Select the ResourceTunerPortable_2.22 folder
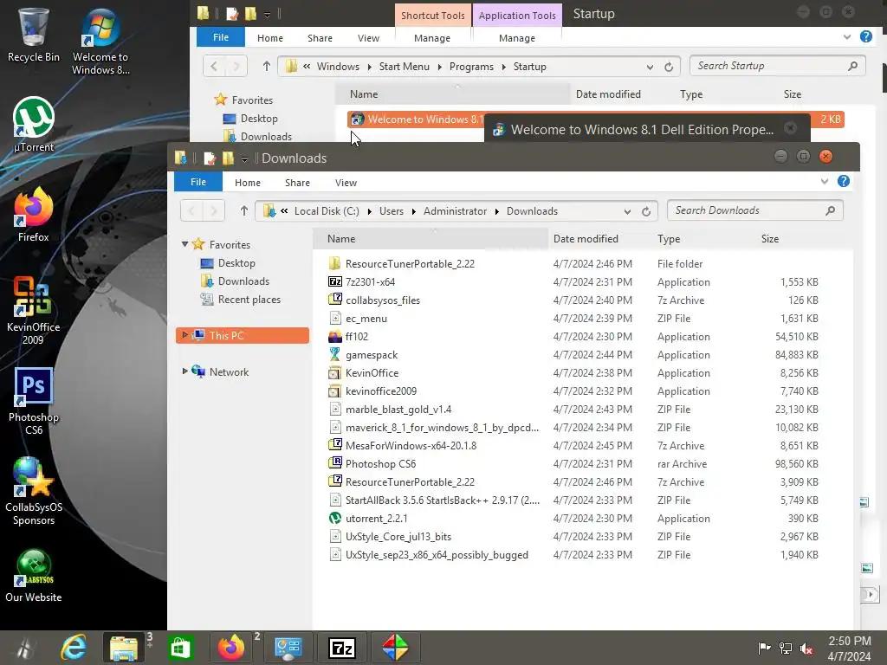The image size is (887, 665). click(x=573, y=263)
